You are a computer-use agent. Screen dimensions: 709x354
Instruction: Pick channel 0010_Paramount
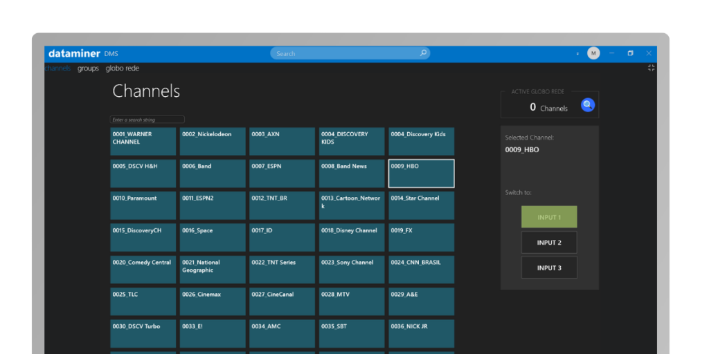click(x=143, y=205)
